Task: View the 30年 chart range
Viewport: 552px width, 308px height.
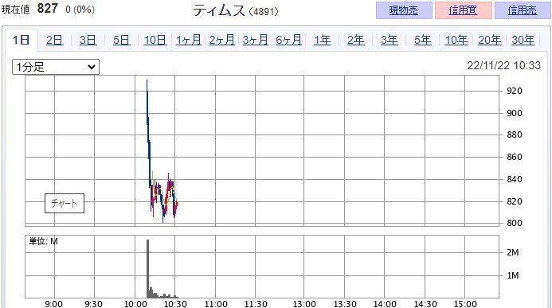Action: pyautogui.click(x=523, y=40)
